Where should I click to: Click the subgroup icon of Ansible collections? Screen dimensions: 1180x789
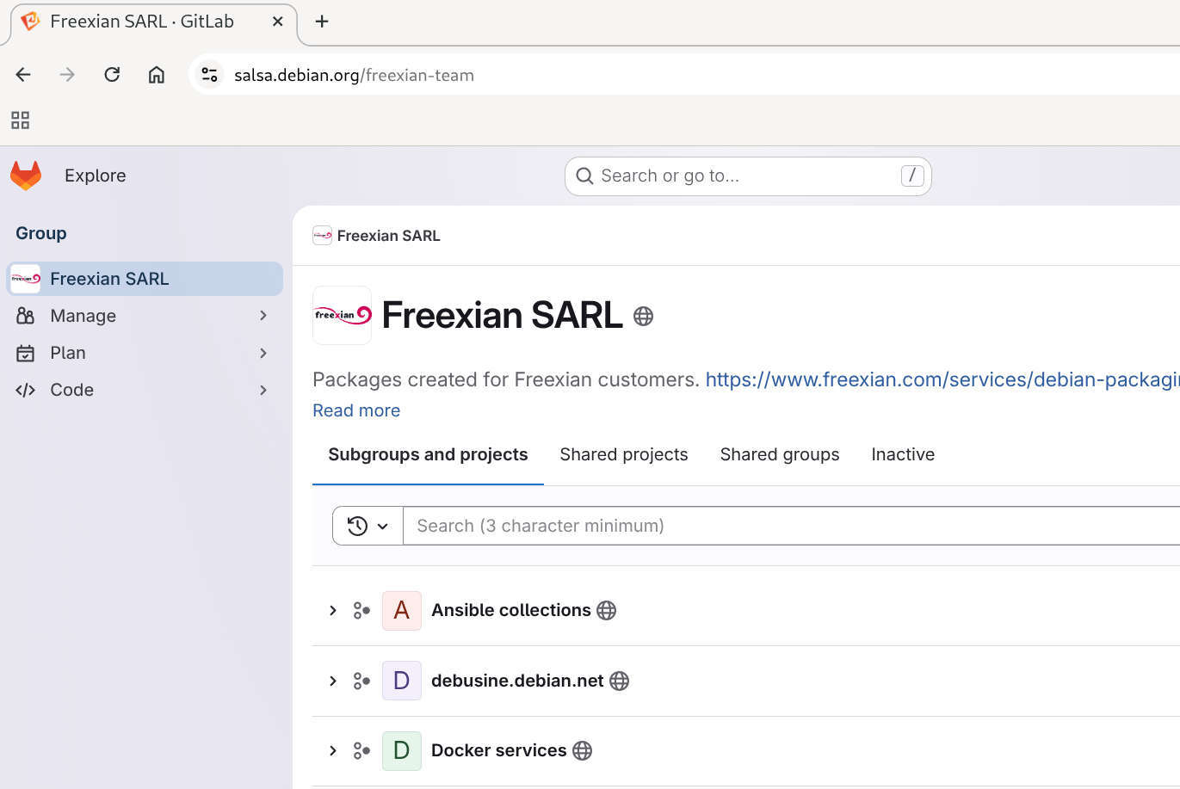(361, 611)
